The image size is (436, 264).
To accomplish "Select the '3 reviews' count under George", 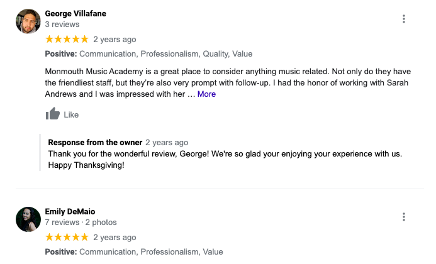I will tap(62, 24).
